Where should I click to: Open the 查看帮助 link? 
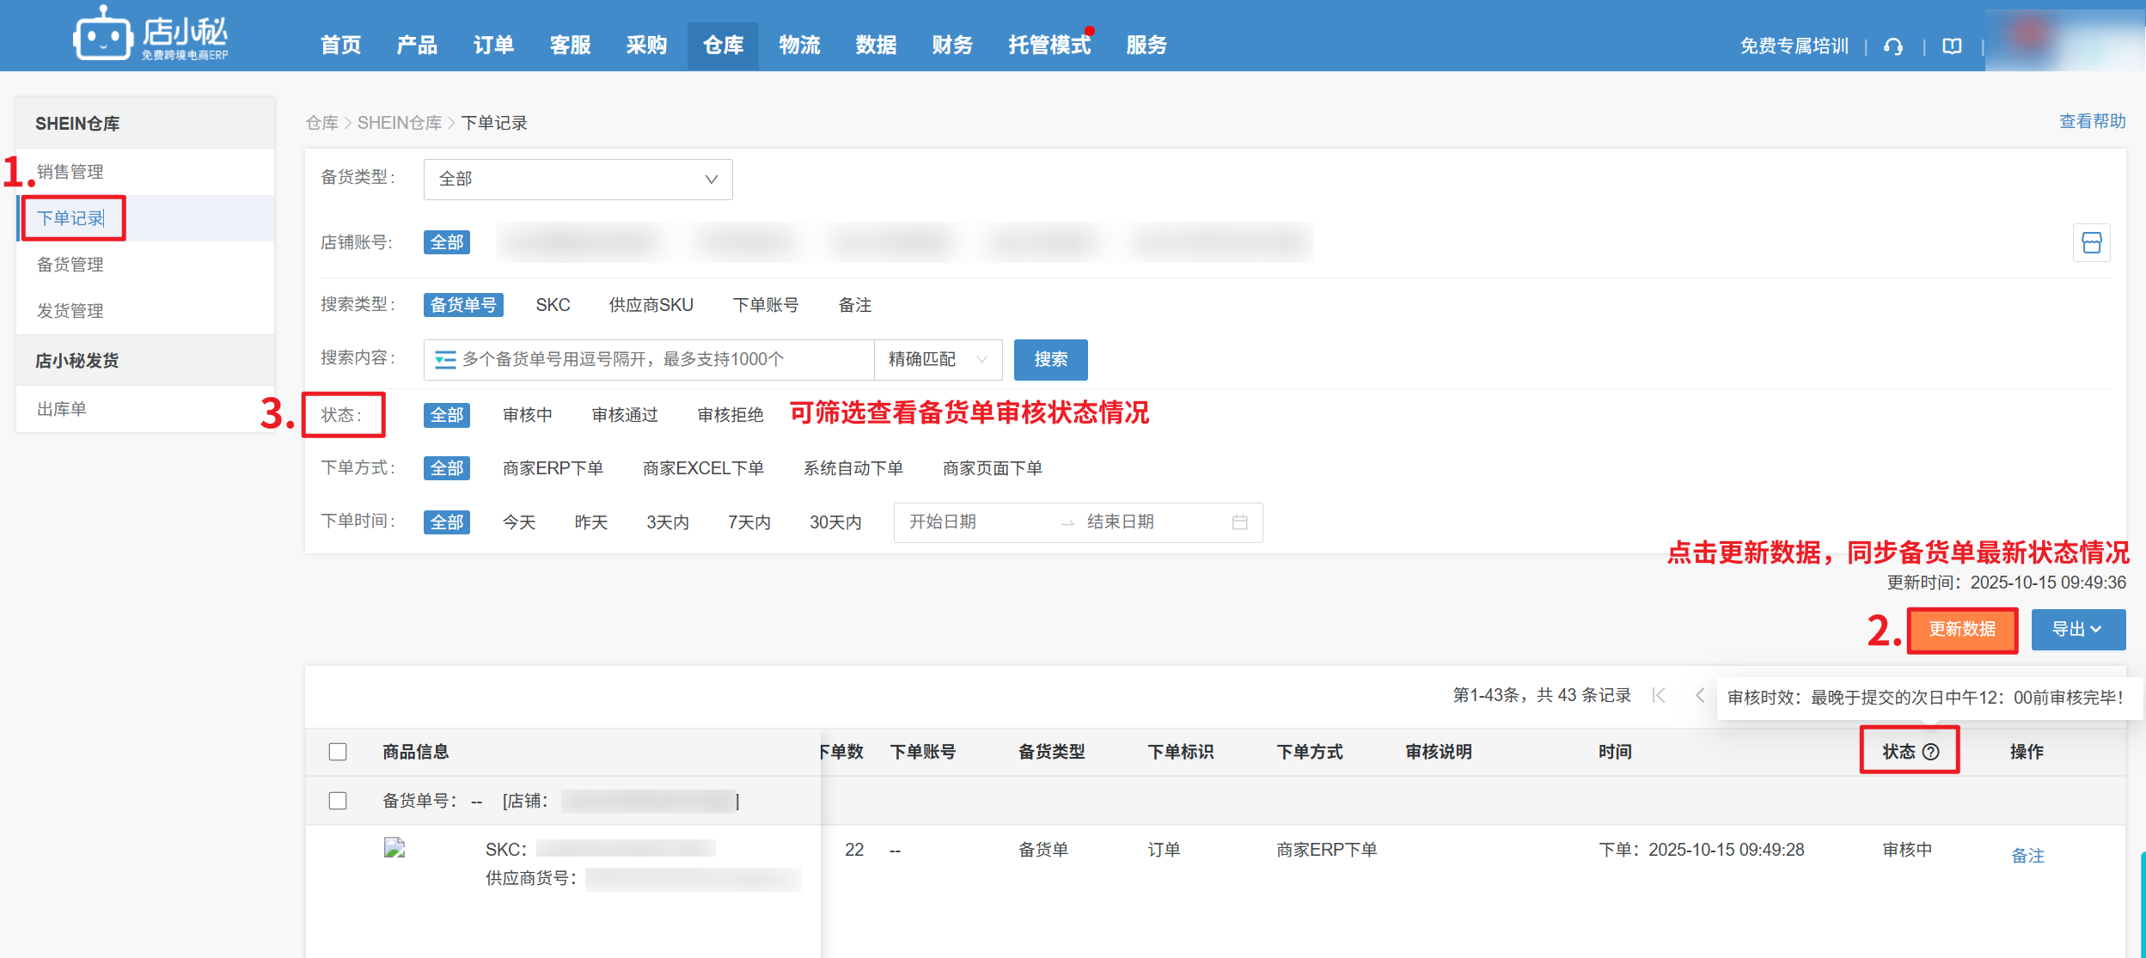click(x=2091, y=121)
